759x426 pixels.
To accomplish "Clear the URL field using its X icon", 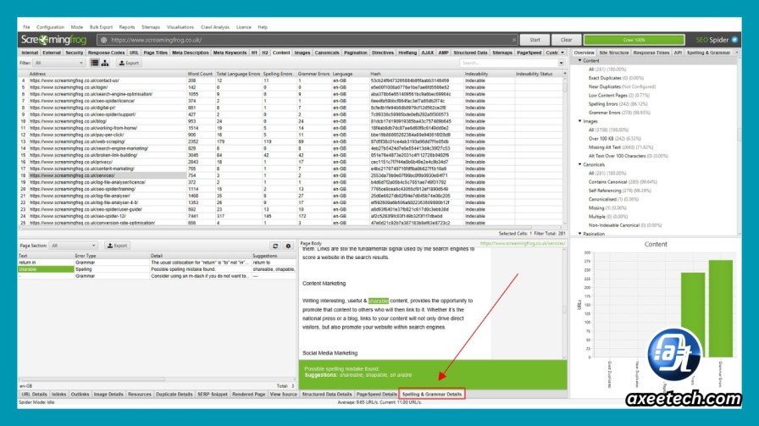I will pyautogui.click(x=513, y=40).
